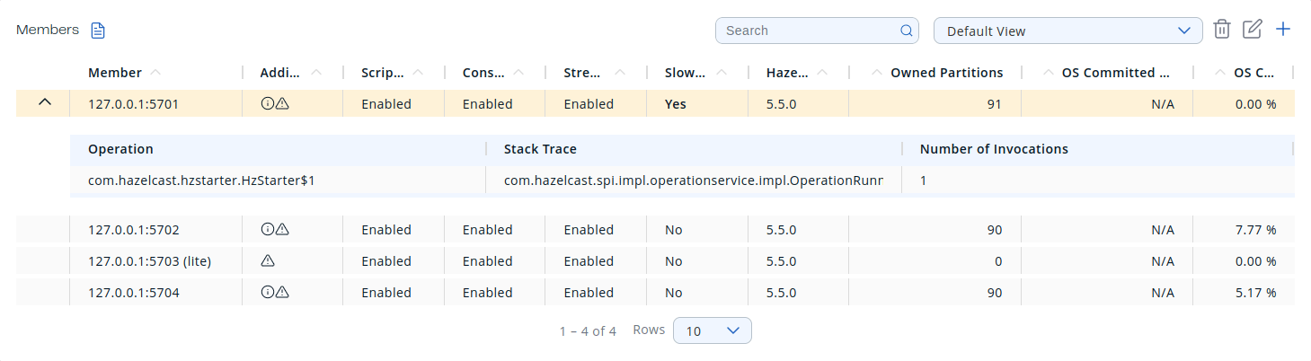Viewport: 1311px width, 361px height.
Task: Click the Search input field
Action: click(809, 31)
